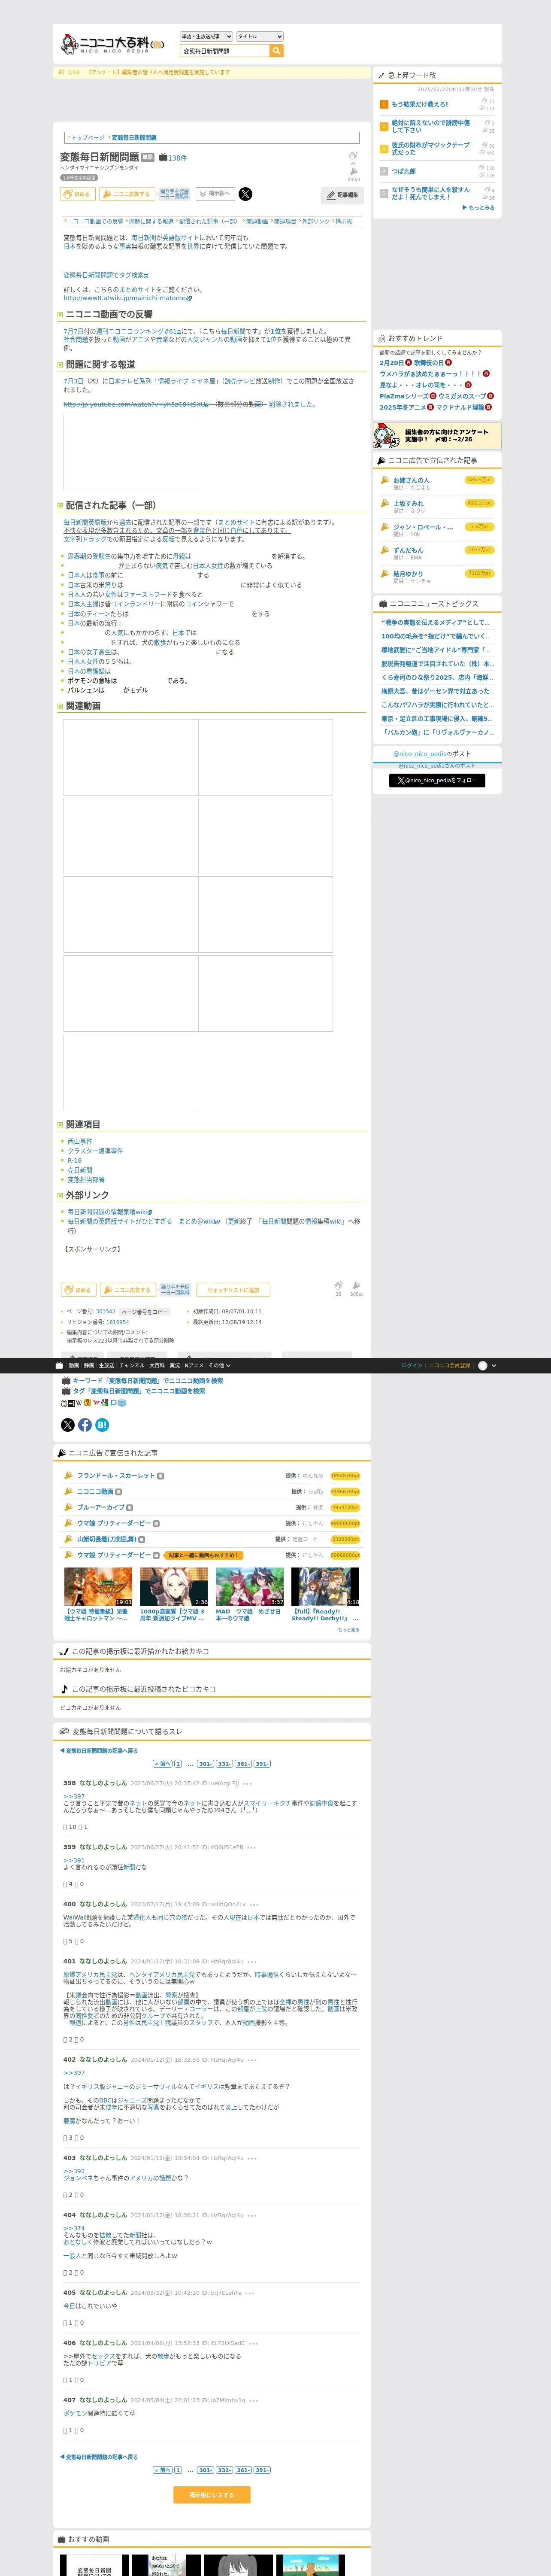551x2576 pixels.
Task: Open the mainichi-matome atwiki URL link
Action: (x=127, y=298)
